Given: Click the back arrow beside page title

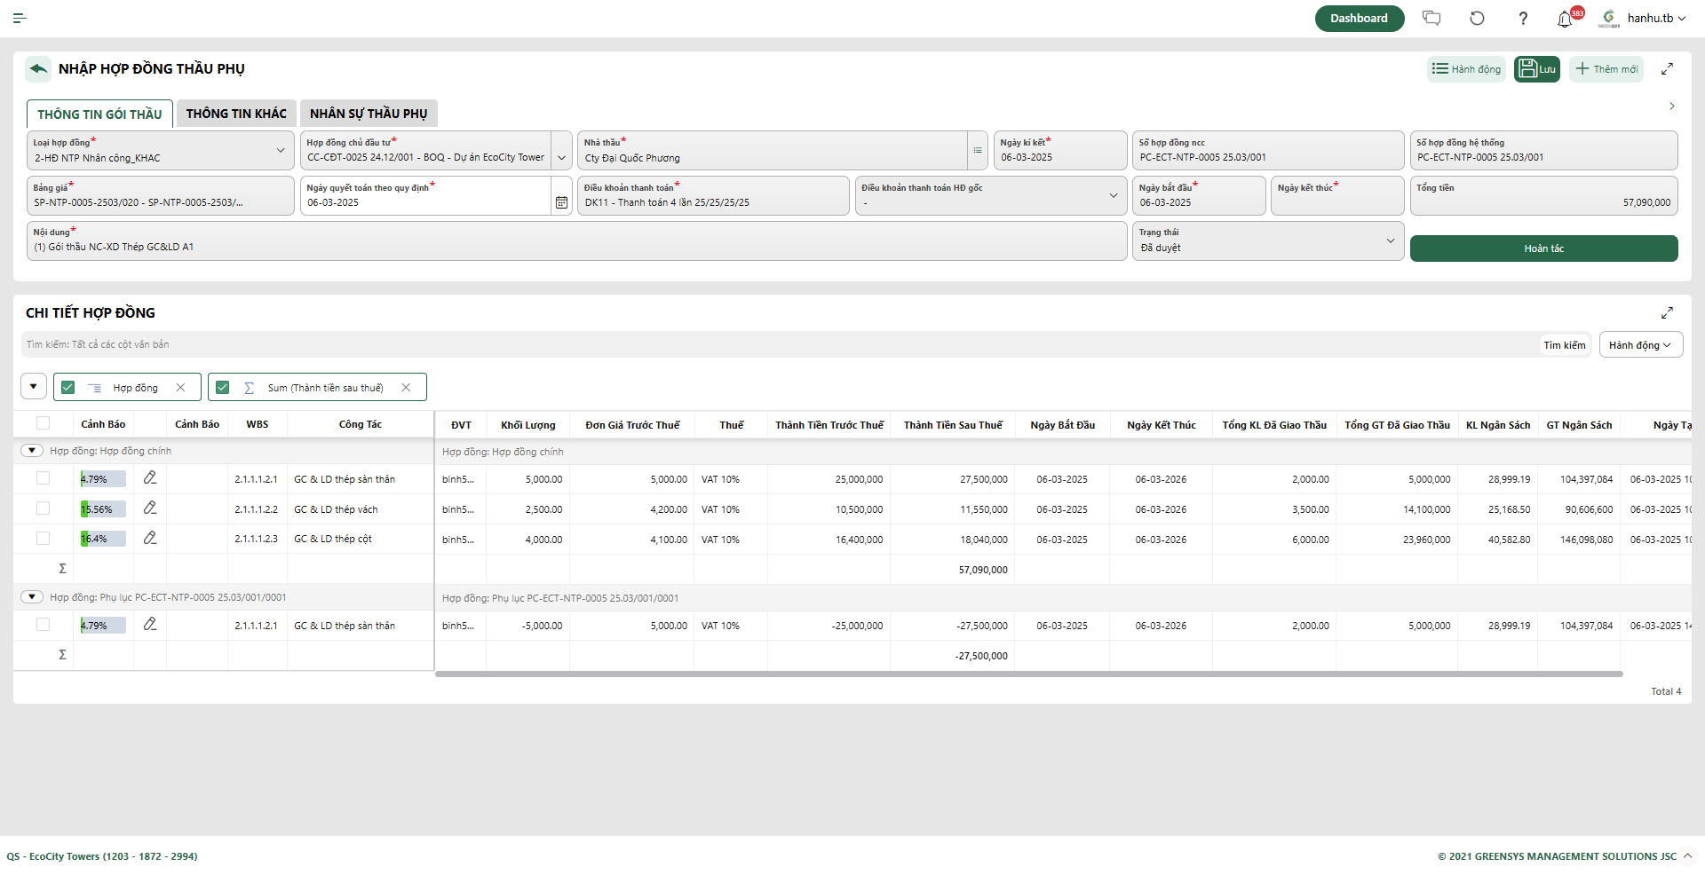Looking at the screenshot, I should 38,68.
